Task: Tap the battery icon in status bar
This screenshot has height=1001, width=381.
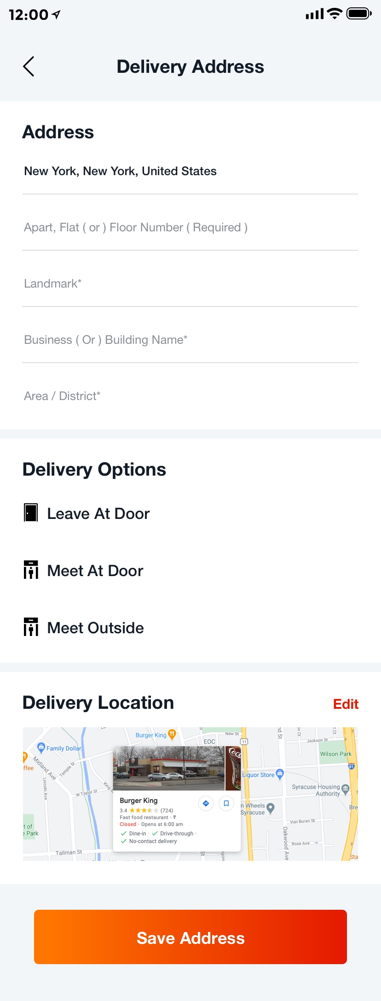Action: 358,14
